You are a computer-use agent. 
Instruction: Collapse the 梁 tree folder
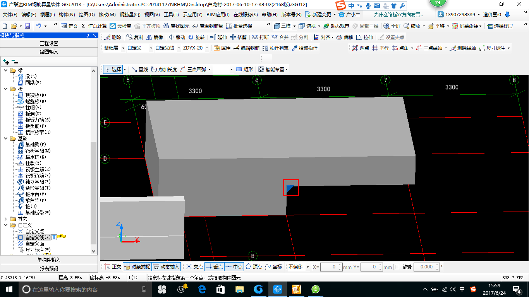tap(5, 70)
